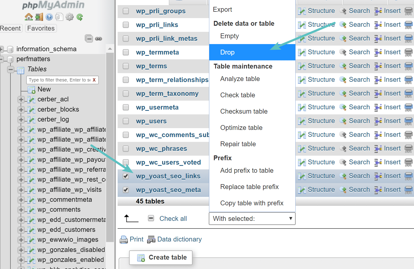Open phpMyAdmin documentation via help icon
Viewport: 414px width, 269px height.
pos(49,17)
